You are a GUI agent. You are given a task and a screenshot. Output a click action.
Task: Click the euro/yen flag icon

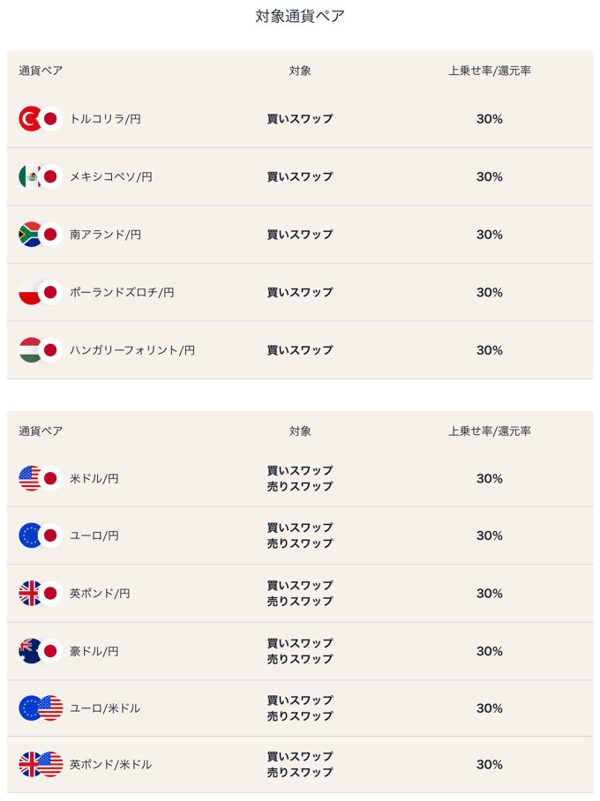[x=41, y=535]
